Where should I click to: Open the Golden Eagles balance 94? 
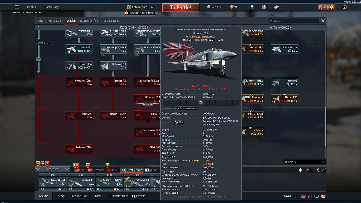[x=234, y=7]
